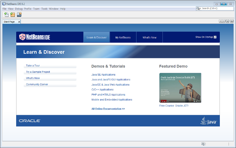Expand the opened documents list dropdown
236x148 pixels.
[228, 21]
